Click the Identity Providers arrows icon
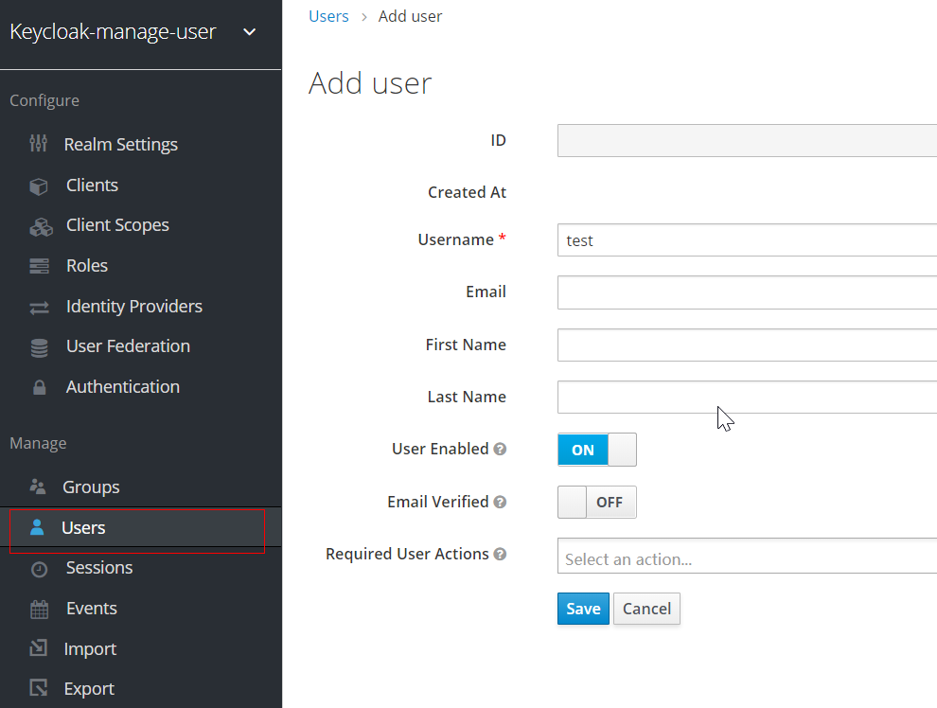Viewport: 937px width, 708px height. (x=40, y=307)
